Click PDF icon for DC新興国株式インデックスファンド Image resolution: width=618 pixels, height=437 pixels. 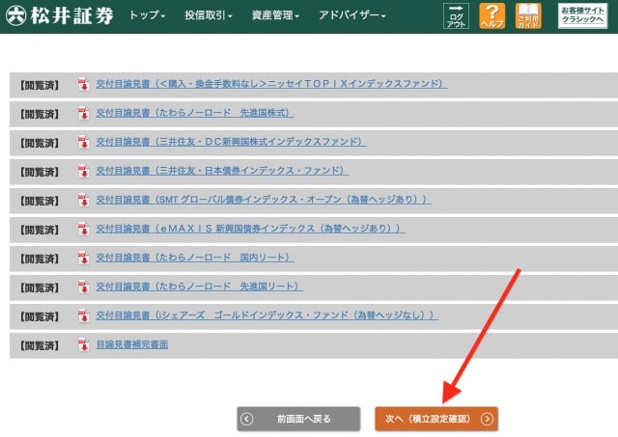(x=83, y=142)
